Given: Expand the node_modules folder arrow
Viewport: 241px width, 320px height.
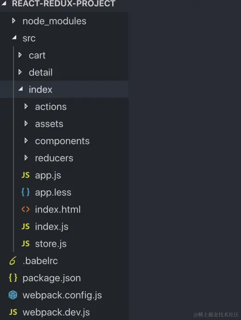Looking at the screenshot, I should point(13,20).
